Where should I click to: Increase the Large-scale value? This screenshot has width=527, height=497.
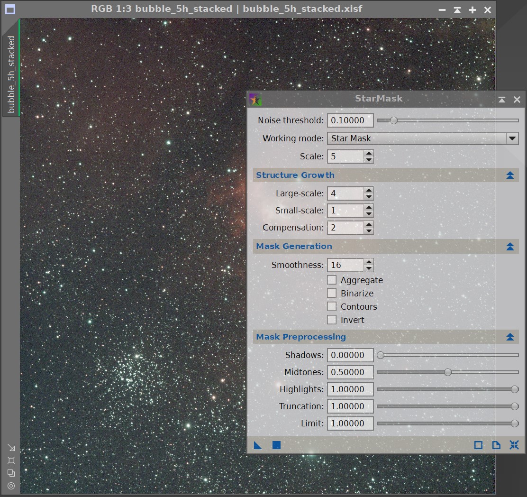[369, 190]
